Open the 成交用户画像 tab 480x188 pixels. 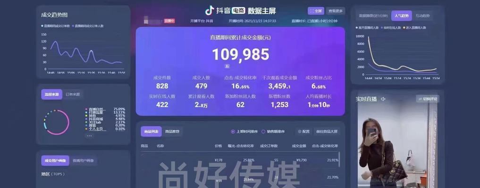pyautogui.click(x=55, y=161)
